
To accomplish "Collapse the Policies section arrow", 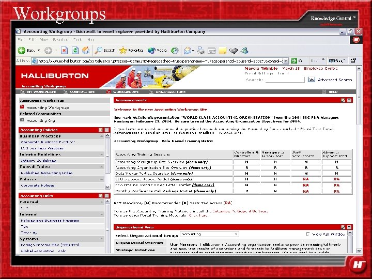I will point(102,179).
